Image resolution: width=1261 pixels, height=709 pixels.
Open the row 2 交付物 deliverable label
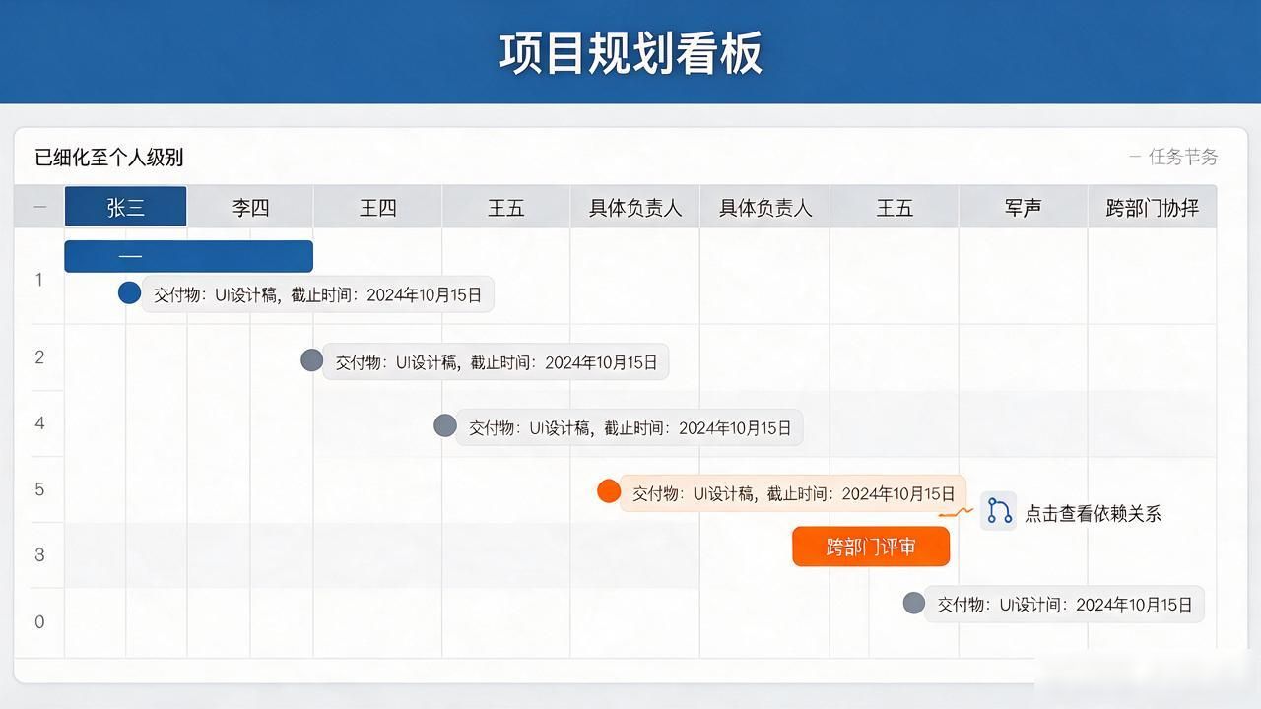[x=497, y=361]
